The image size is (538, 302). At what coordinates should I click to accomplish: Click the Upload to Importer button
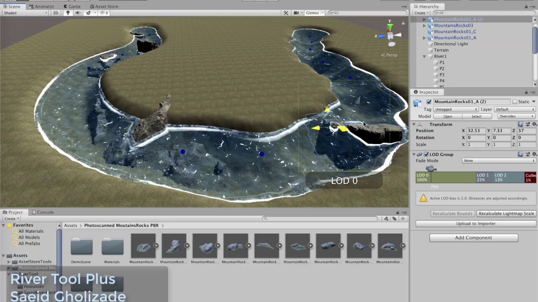click(x=476, y=224)
